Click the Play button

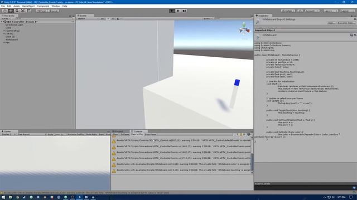pos(172,11)
